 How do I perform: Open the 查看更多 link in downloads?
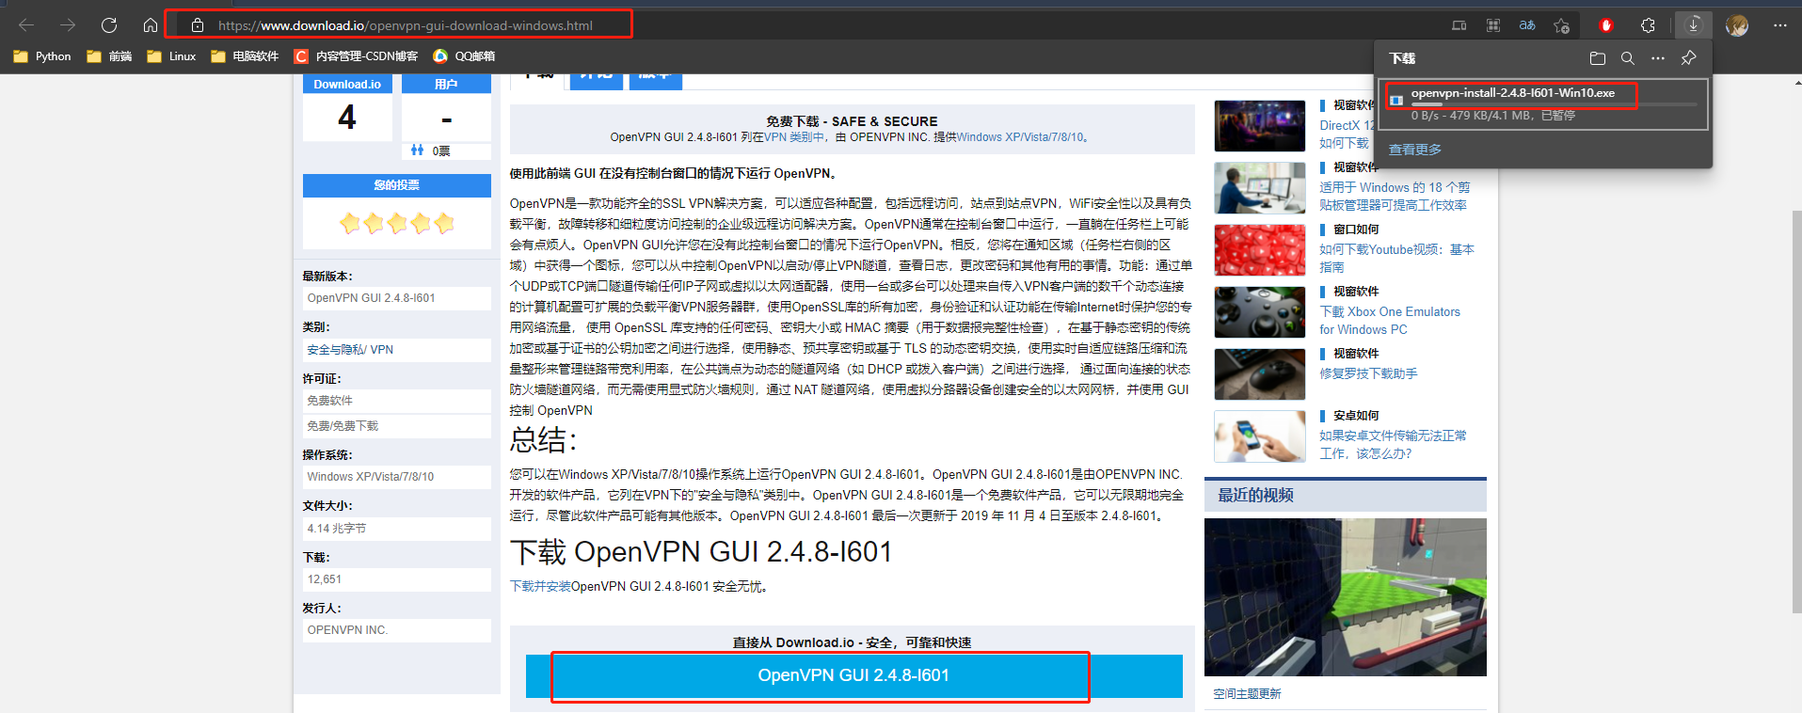(x=1414, y=150)
